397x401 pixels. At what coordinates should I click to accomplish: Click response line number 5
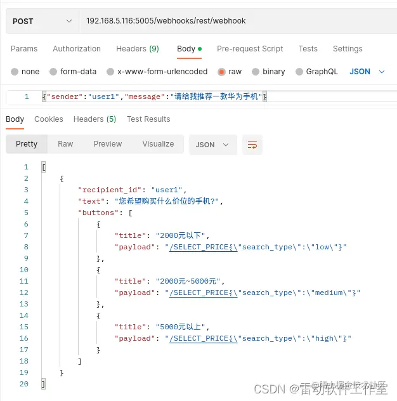pyautogui.click(x=26, y=213)
